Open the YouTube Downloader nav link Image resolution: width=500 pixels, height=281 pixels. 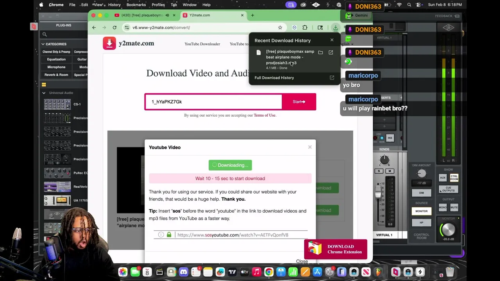click(202, 44)
